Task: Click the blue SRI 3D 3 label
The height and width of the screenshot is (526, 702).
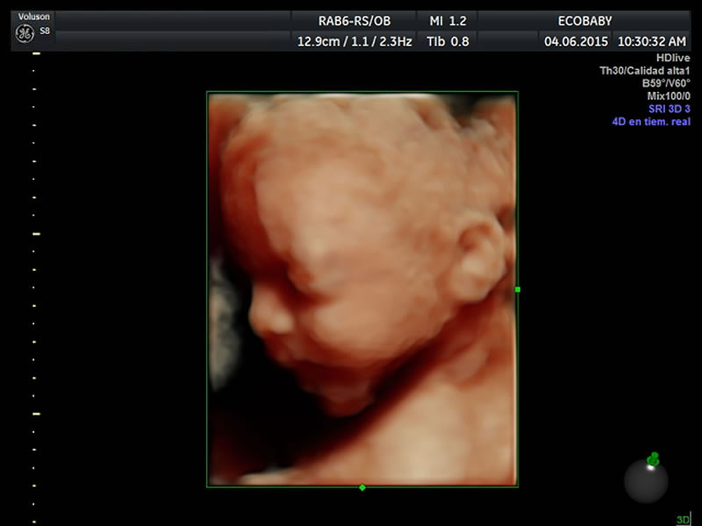Action: point(669,109)
